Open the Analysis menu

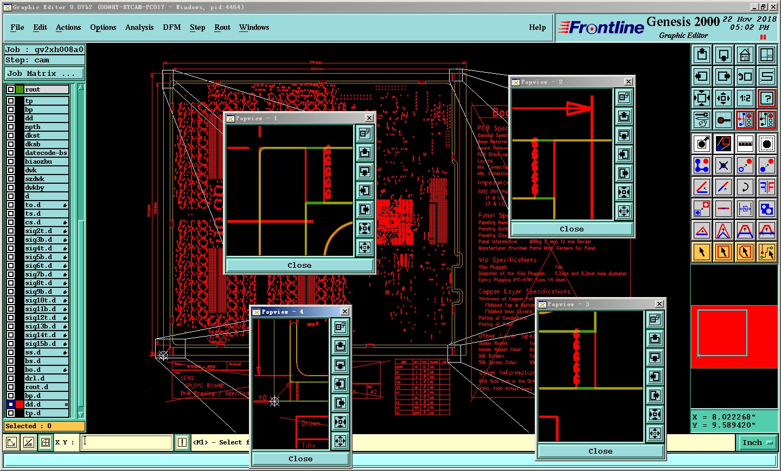tap(139, 27)
